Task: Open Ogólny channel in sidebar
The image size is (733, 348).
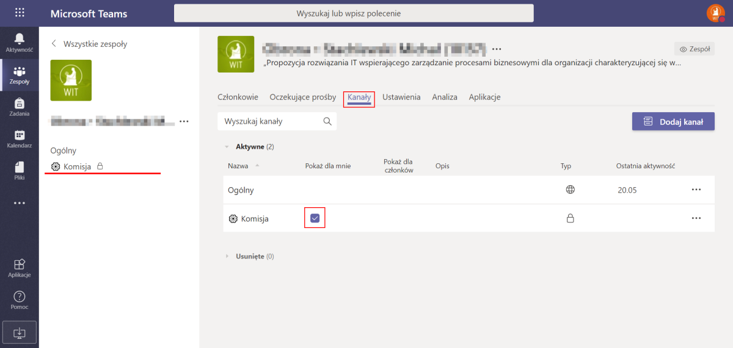Action: 64,151
